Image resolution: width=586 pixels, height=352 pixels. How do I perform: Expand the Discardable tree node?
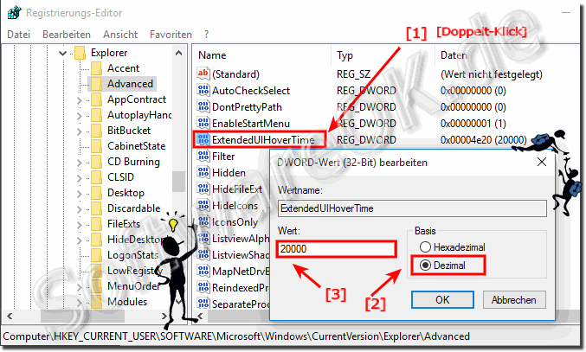point(79,209)
